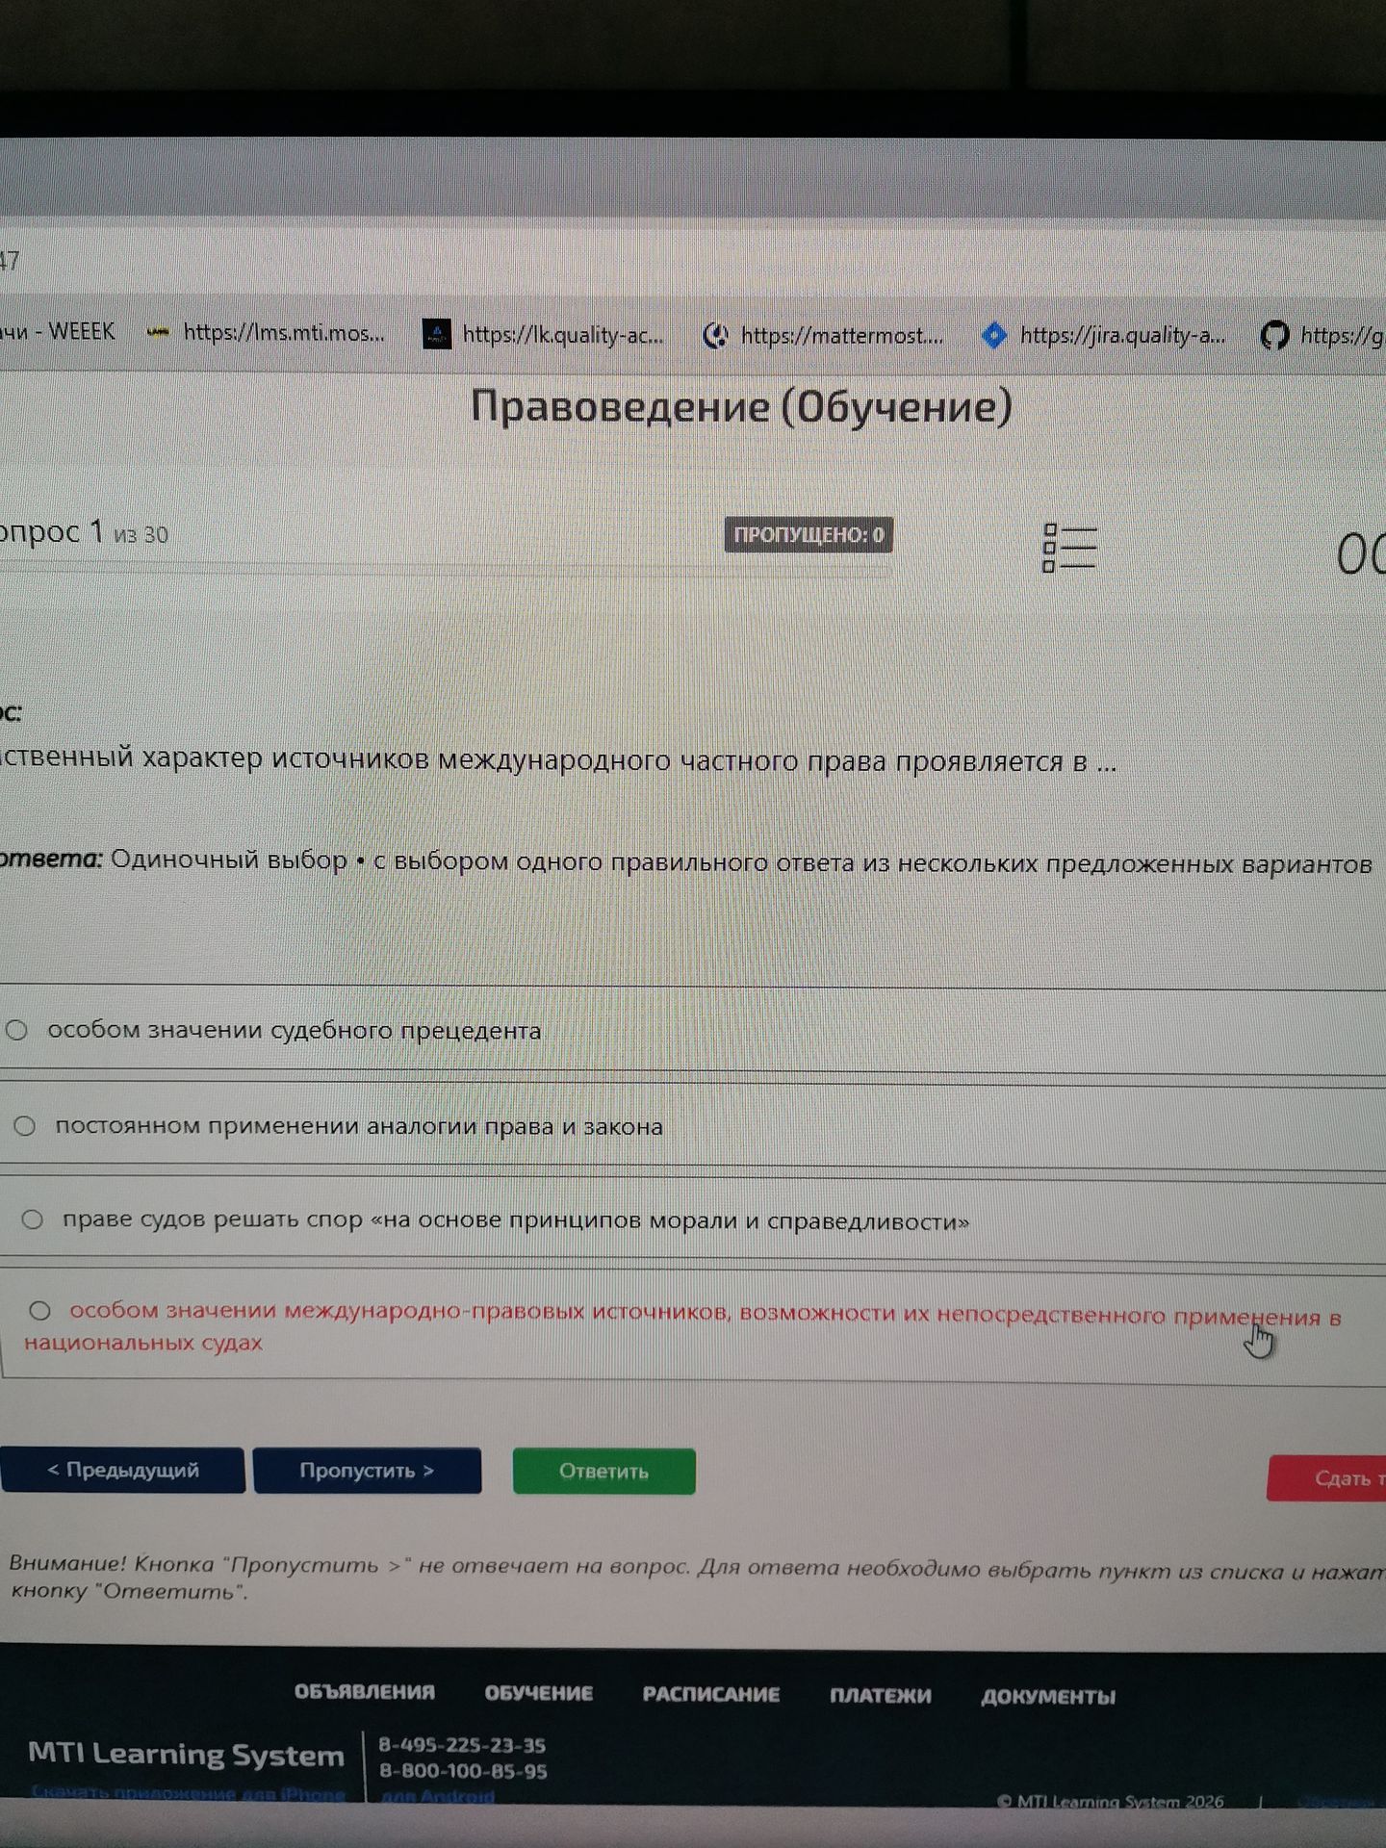Click the question text about 'международного частного права'

tap(558, 760)
